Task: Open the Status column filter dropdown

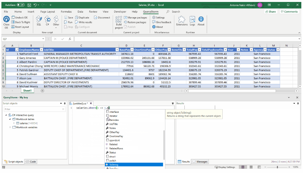Action: (278, 50)
